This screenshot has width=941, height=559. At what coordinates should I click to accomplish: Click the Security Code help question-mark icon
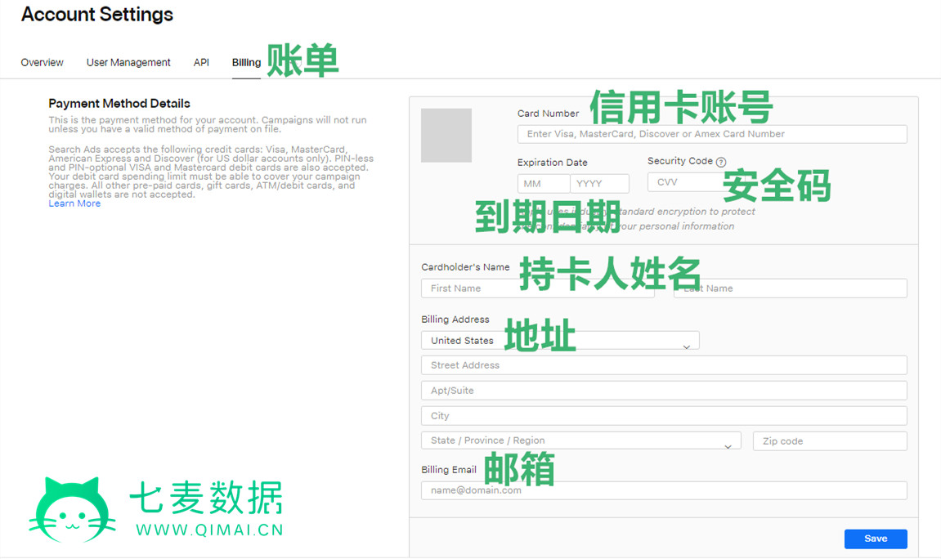[x=720, y=162]
